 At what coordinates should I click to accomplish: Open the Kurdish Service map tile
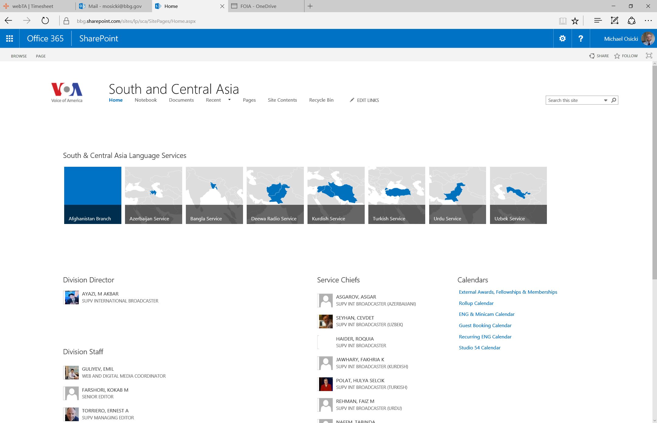coord(336,195)
